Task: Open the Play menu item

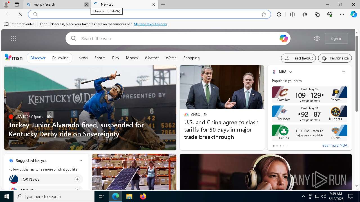Action: click(x=116, y=58)
